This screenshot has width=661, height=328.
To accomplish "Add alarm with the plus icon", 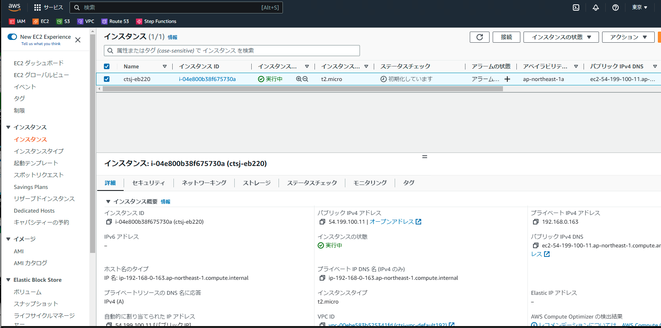I will [x=507, y=79].
